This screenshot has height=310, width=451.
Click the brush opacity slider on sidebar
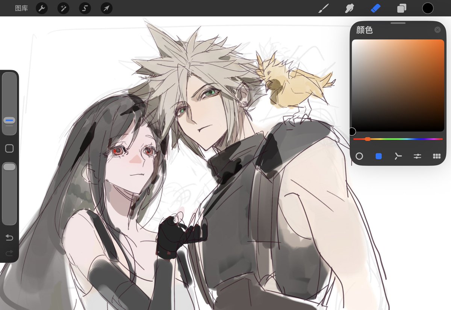9,193
